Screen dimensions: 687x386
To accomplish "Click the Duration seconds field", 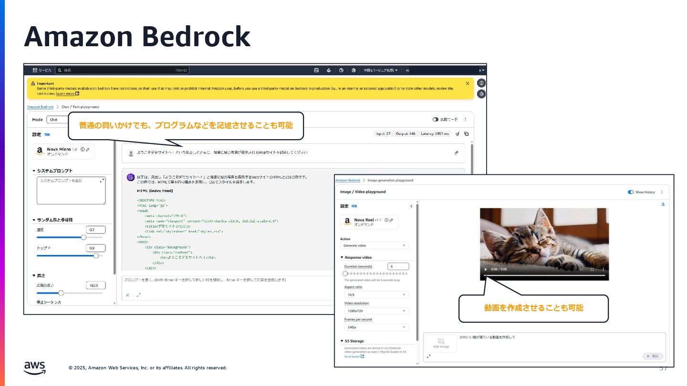I will click(398, 266).
